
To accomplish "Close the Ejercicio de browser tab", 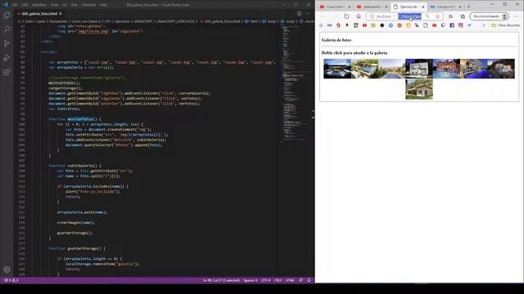I will [423, 7].
